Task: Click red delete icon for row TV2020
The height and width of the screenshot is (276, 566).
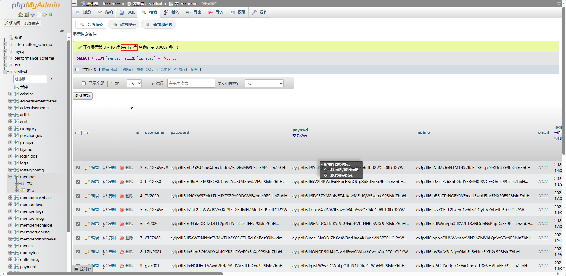Action: tap(122, 196)
